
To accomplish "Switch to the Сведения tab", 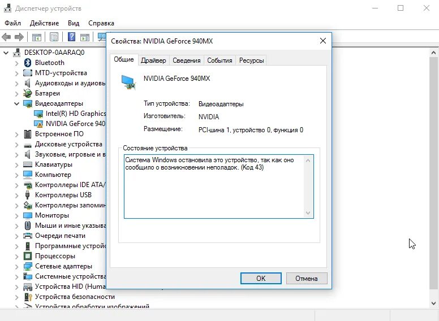I will (187, 60).
